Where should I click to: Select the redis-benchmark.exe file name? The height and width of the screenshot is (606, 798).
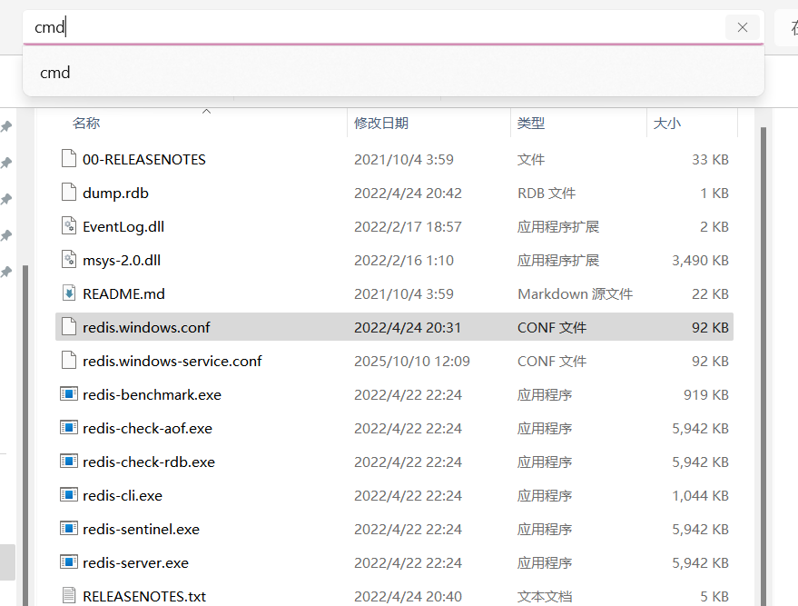tap(152, 394)
